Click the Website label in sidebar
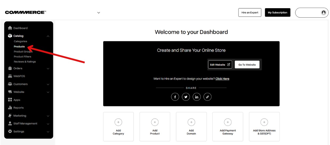This screenshot has width=330, height=145. [19, 92]
